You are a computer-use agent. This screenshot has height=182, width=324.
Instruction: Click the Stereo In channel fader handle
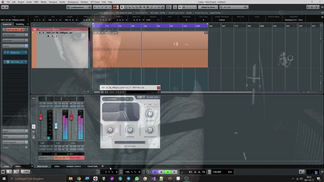tap(40, 117)
